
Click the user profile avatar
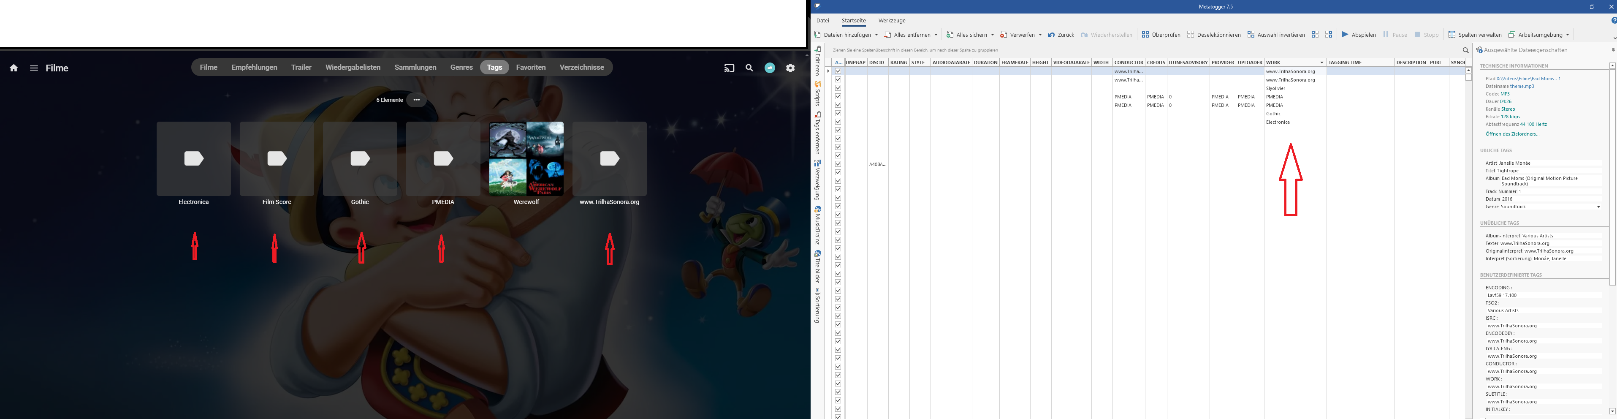point(770,68)
